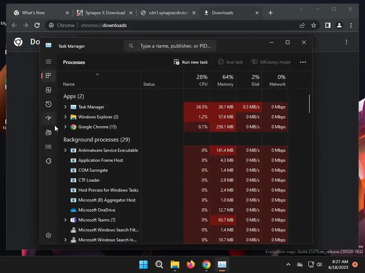The height and width of the screenshot is (273, 365).
Task: Expand Google Chrome (15) process group
Action: coord(66,127)
